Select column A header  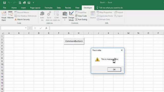tap(9, 33)
